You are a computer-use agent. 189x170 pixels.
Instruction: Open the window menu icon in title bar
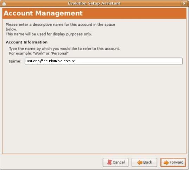[4, 4]
